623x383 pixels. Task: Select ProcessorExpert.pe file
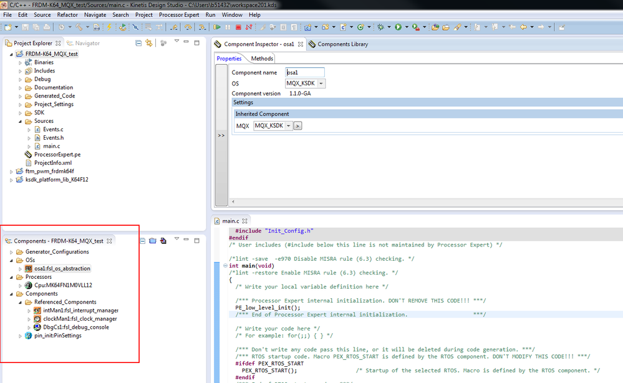(x=57, y=155)
